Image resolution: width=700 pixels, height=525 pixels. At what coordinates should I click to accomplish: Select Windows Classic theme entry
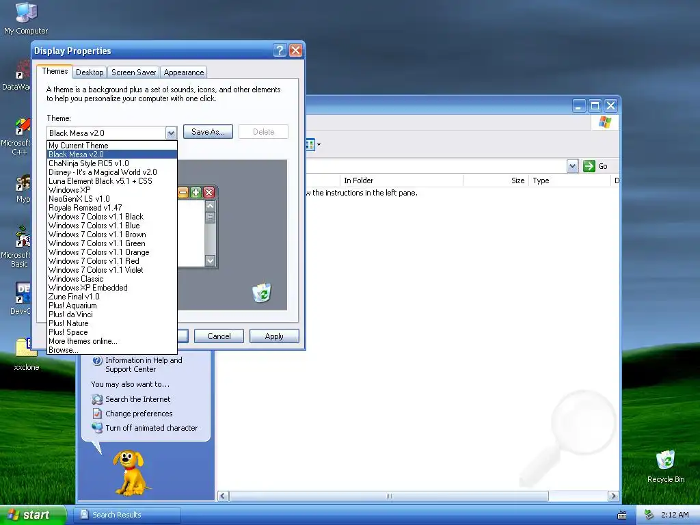(112, 279)
